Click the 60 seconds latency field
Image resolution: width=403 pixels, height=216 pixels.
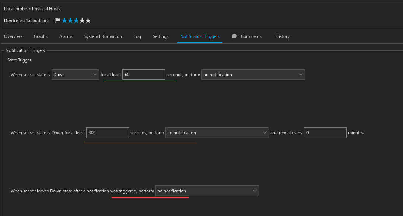click(143, 75)
